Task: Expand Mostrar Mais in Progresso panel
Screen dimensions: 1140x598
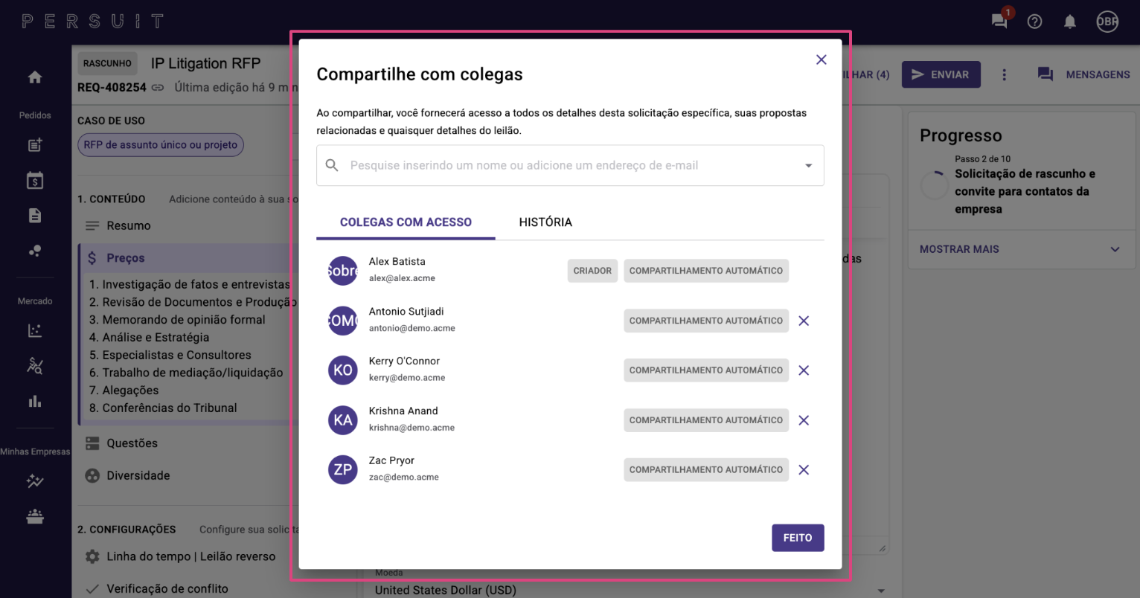Action: tap(1021, 249)
